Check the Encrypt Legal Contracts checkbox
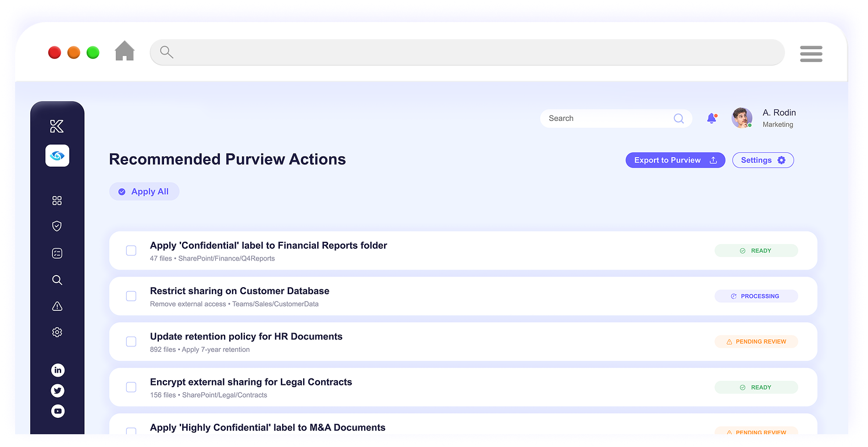The width and height of the screenshot is (868, 447). 131,387
